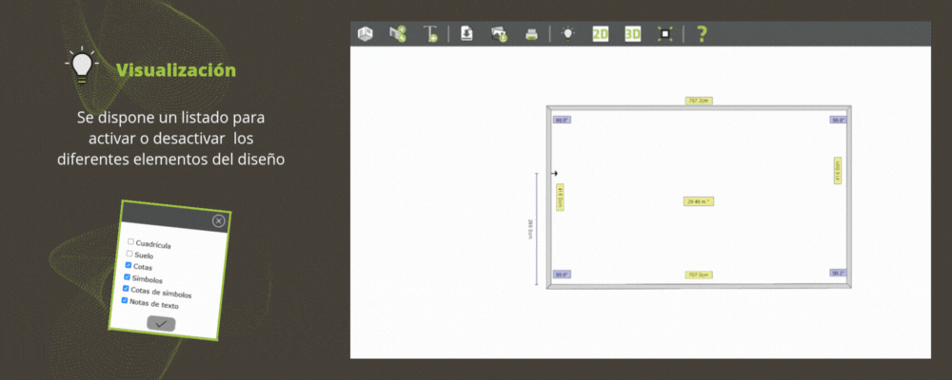Select the add symbol tool icon

(398, 34)
